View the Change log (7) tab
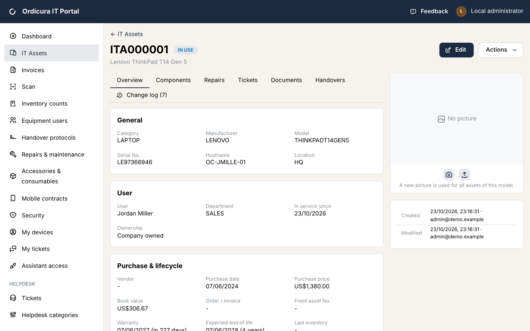Image resolution: width=530 pixels, height=331 pixels. 142,95
